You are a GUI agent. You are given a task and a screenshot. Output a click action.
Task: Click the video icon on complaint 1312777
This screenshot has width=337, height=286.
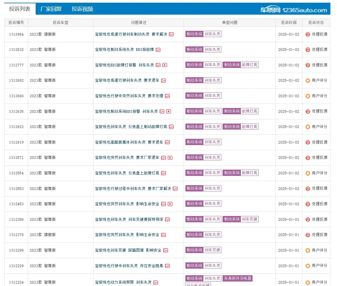pyautogui.click(x=165, y=65)
